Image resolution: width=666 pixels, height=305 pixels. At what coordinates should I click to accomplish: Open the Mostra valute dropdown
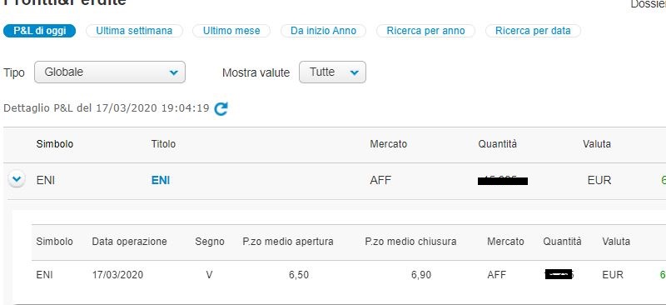coord(332,72)
